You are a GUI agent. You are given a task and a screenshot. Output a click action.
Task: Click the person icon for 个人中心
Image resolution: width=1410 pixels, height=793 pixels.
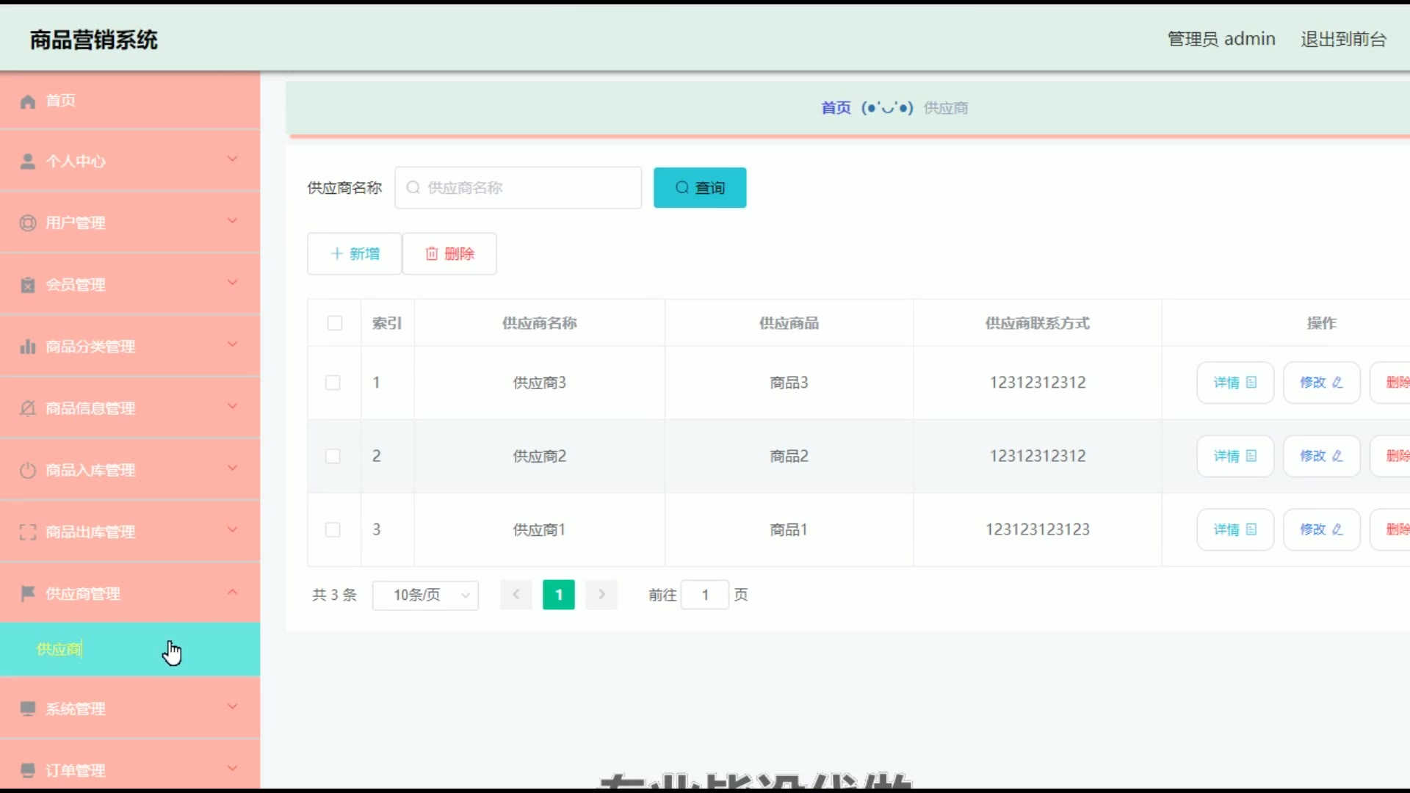point(28,162)
